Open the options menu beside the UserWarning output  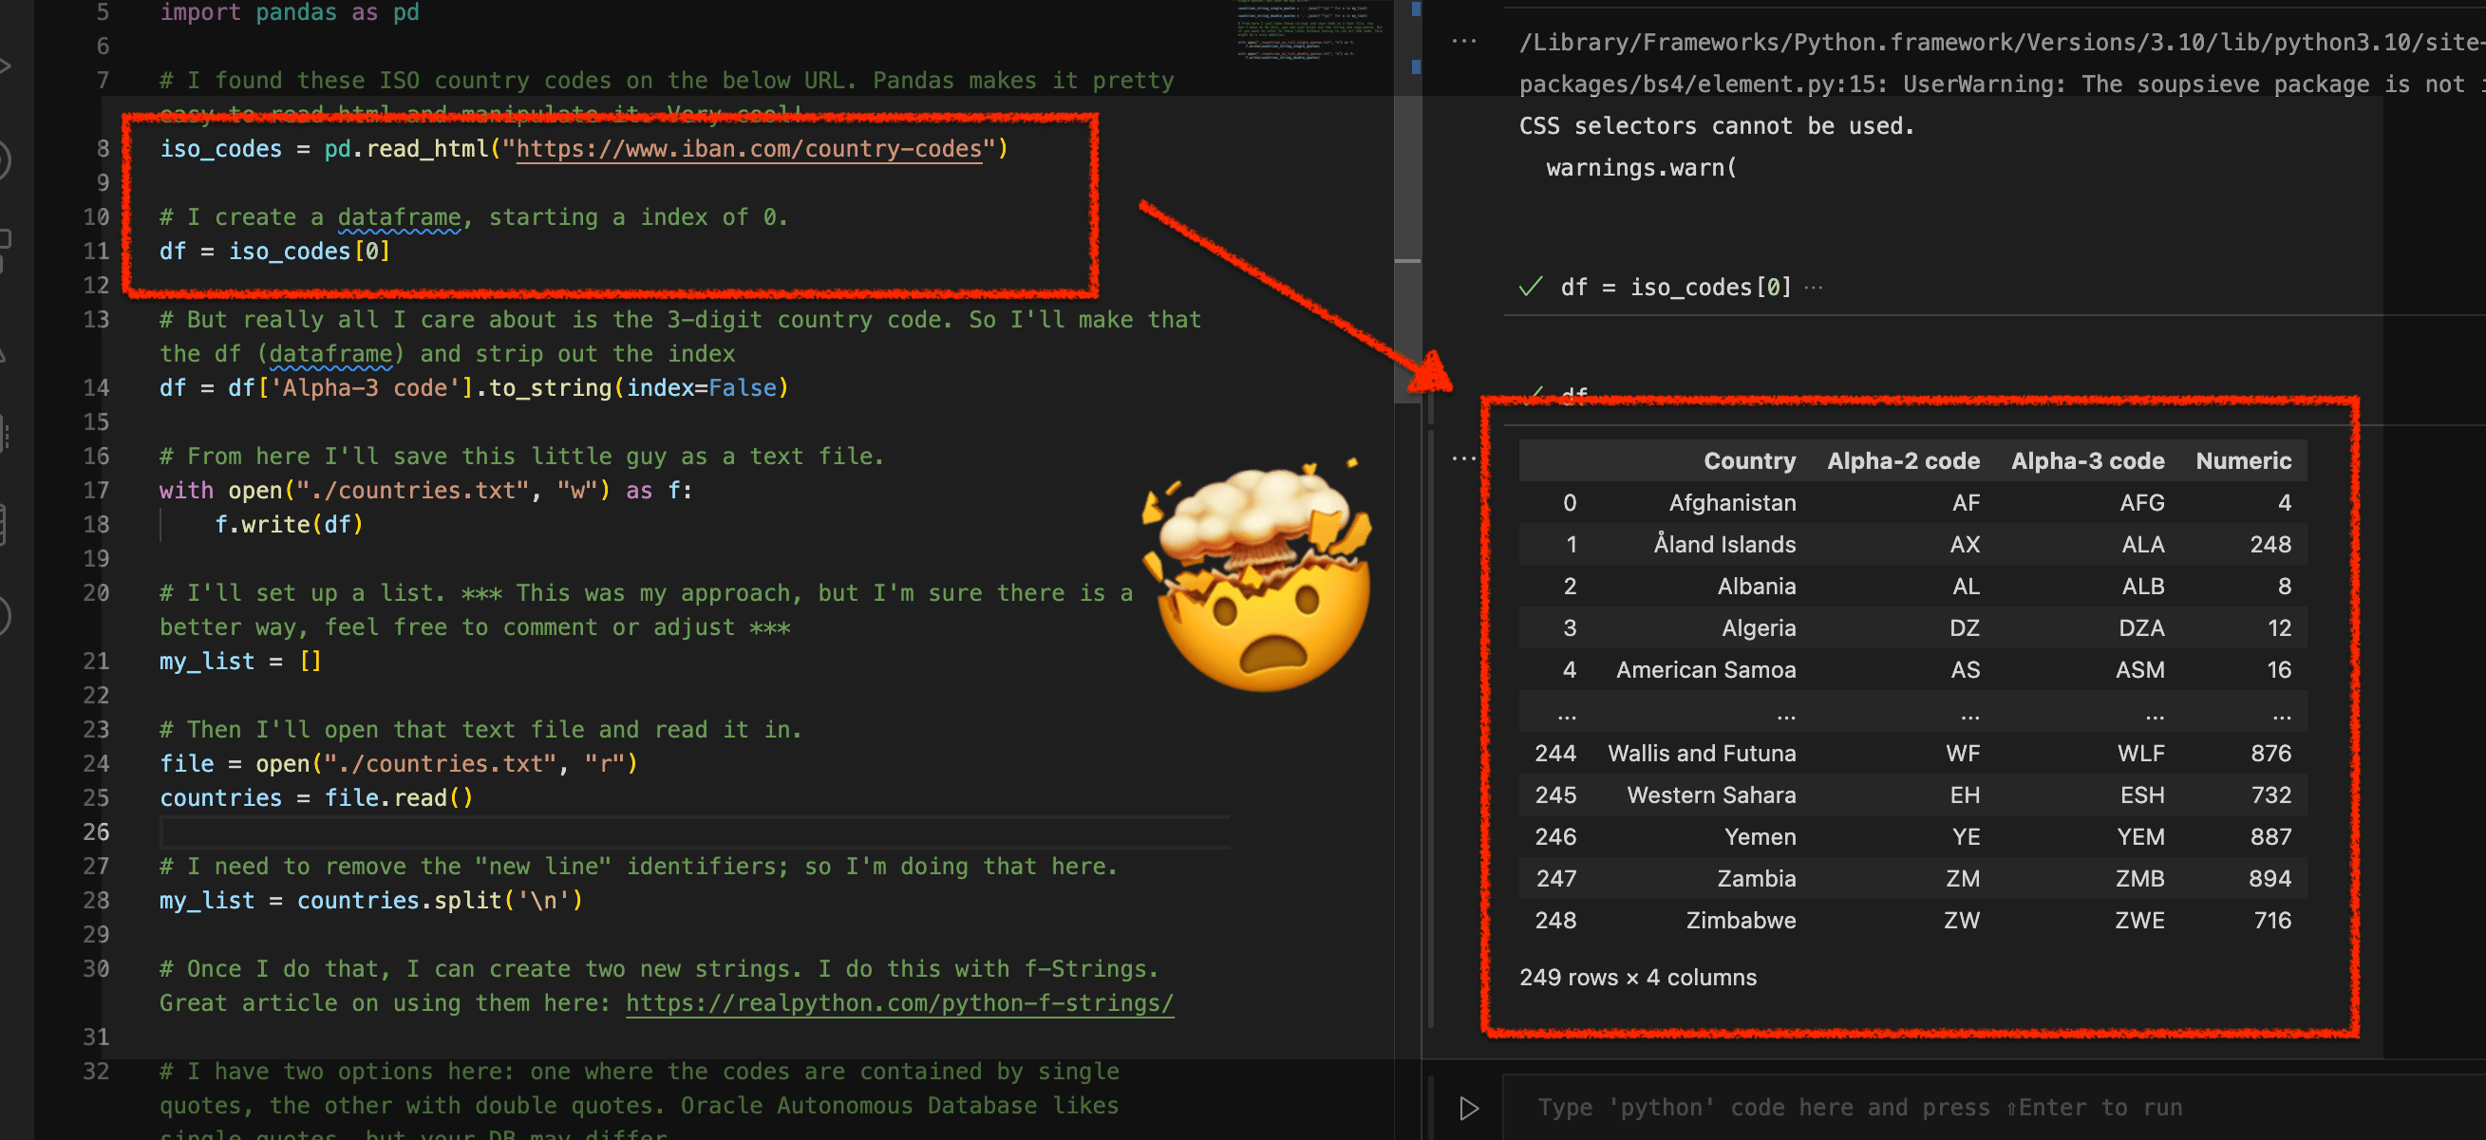[1463, 41]
